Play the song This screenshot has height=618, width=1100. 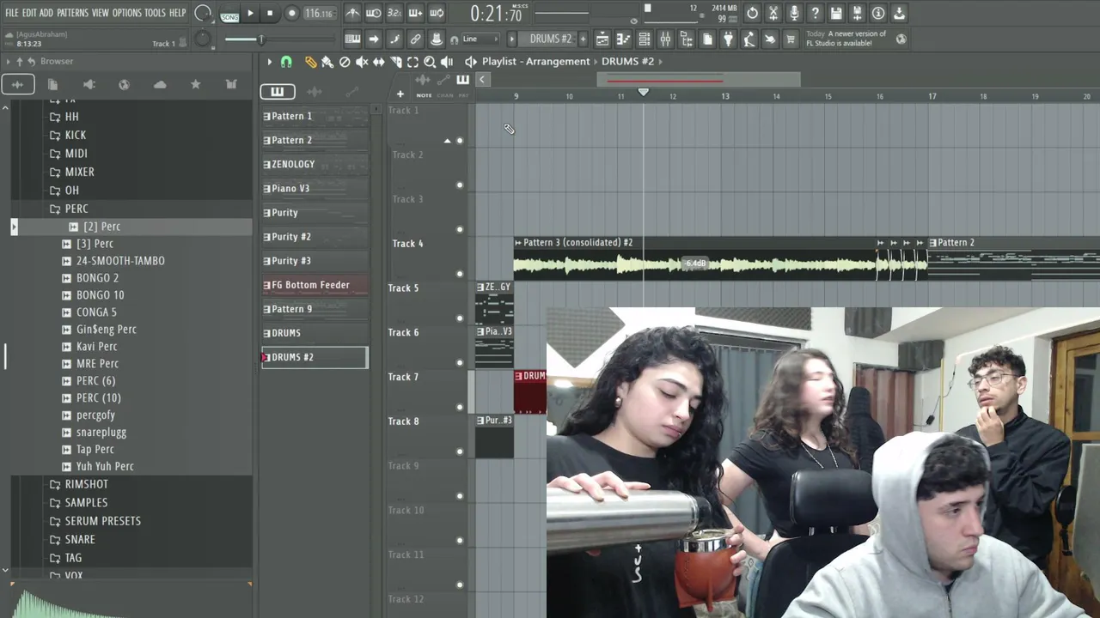coord(250,13)
